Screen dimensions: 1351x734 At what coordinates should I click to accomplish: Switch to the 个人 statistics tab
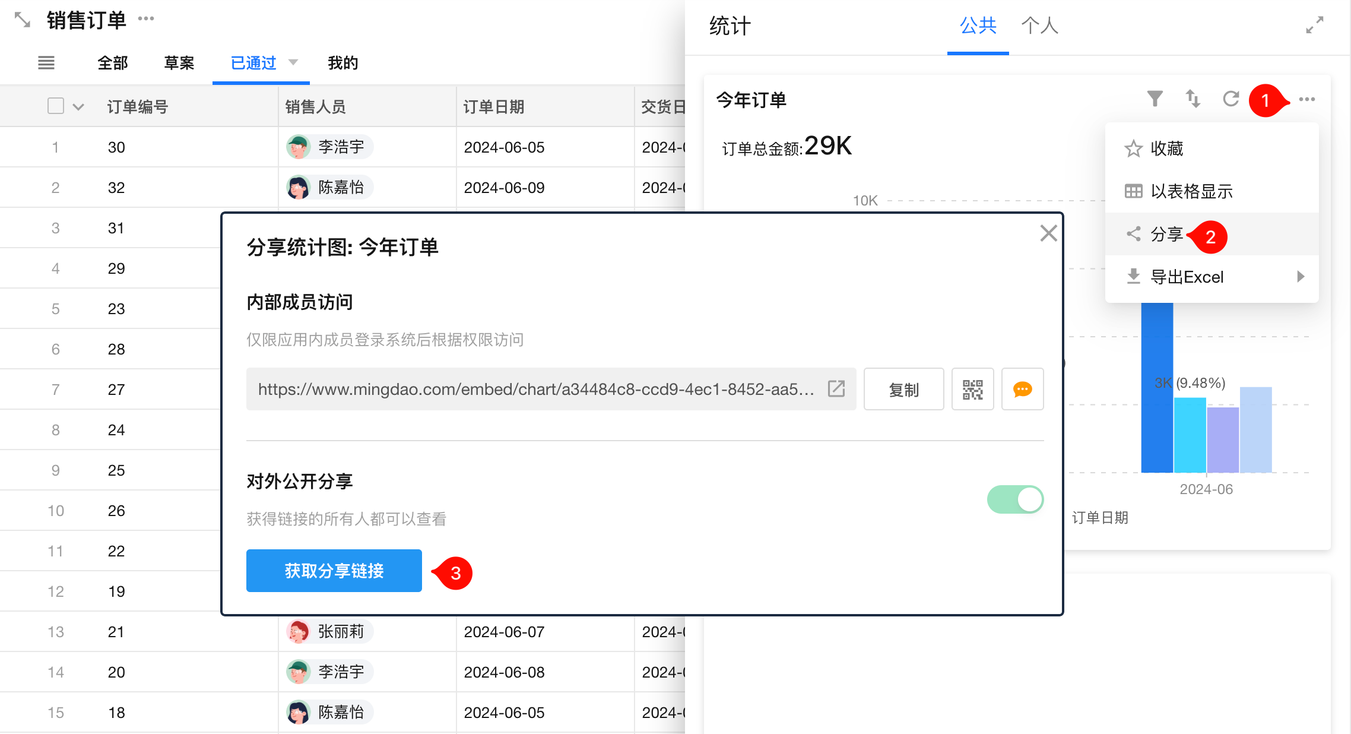pos(1039,26)
